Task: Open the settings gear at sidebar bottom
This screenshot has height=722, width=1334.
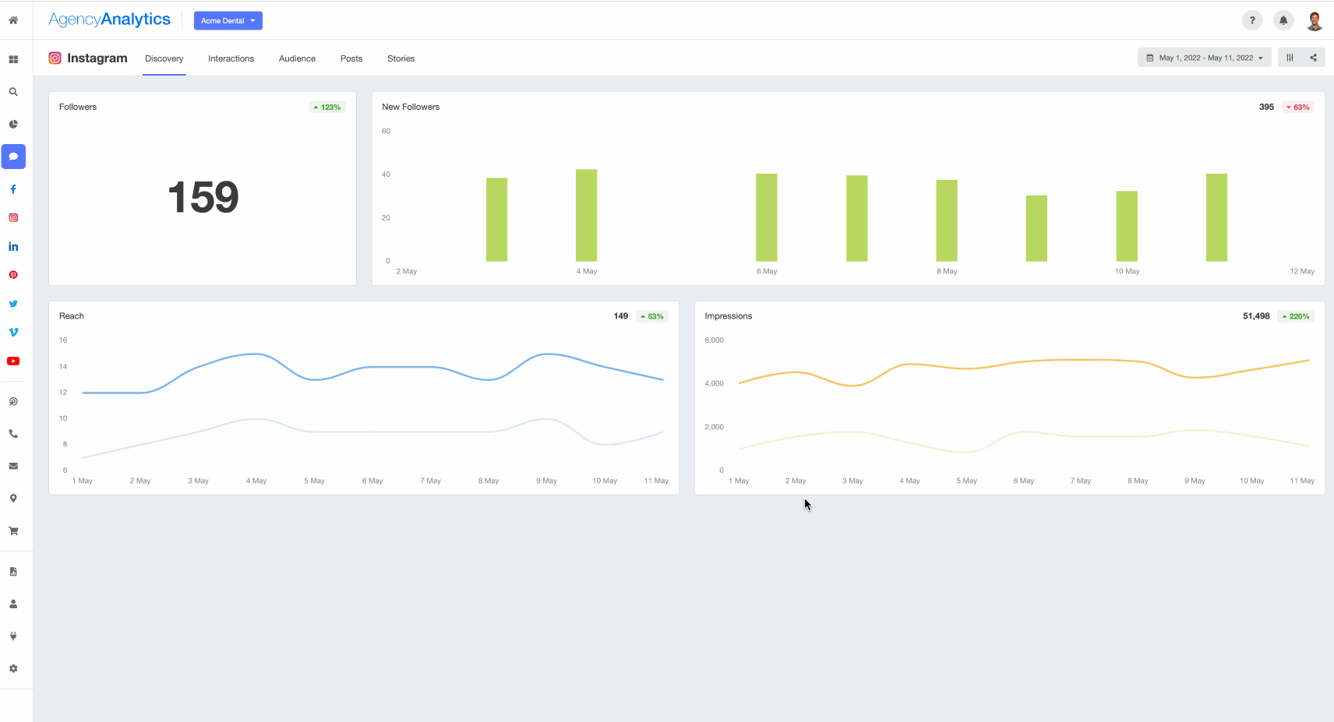Action: coord(13,668)
